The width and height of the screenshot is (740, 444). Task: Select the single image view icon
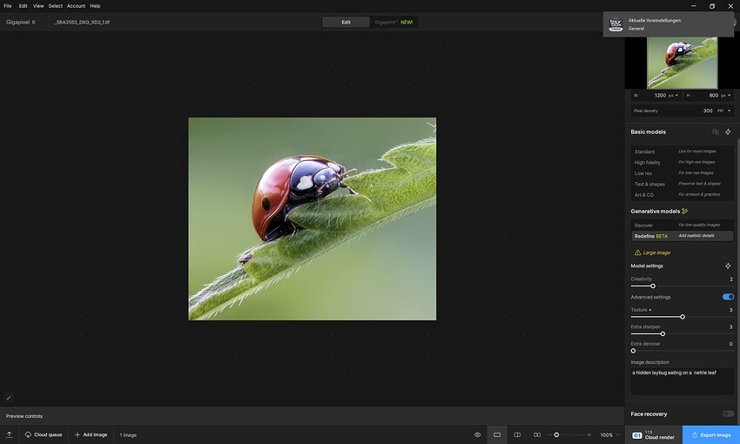(x=497, y=434)
